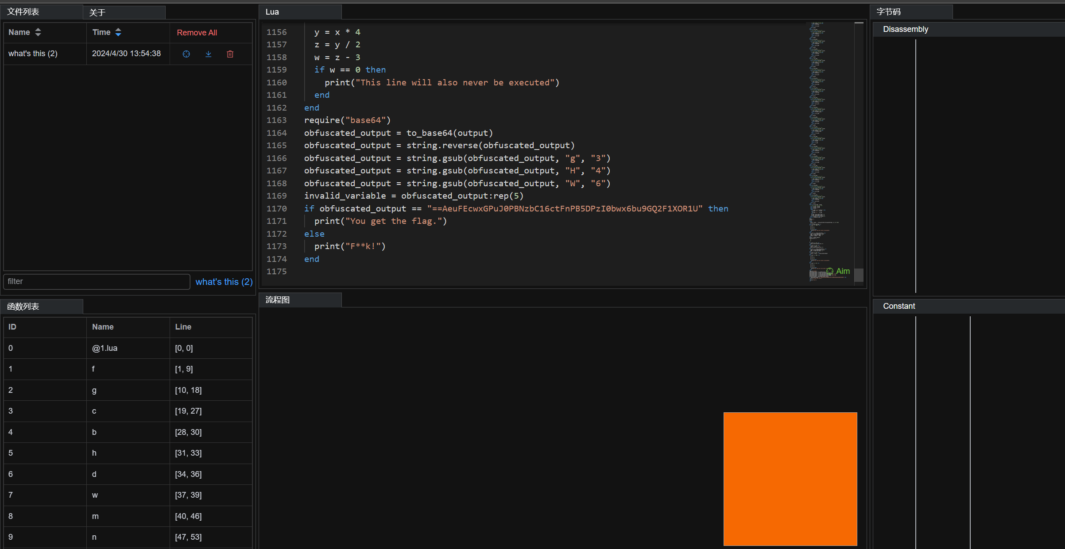Download the what's this (2) file
Viewport: 1065px width, 549px height.
208,54
